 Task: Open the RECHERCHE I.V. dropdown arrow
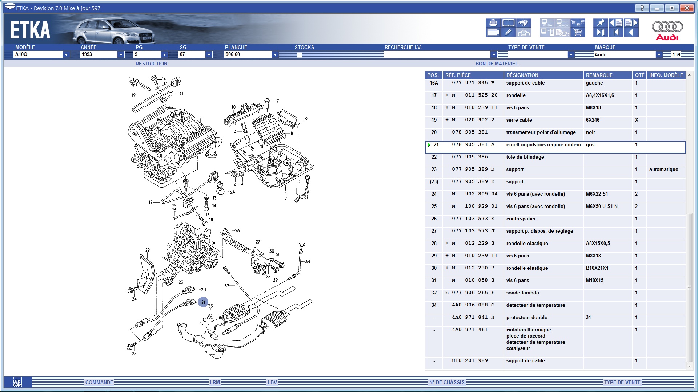pyautogui.click(x=494, y=54)
